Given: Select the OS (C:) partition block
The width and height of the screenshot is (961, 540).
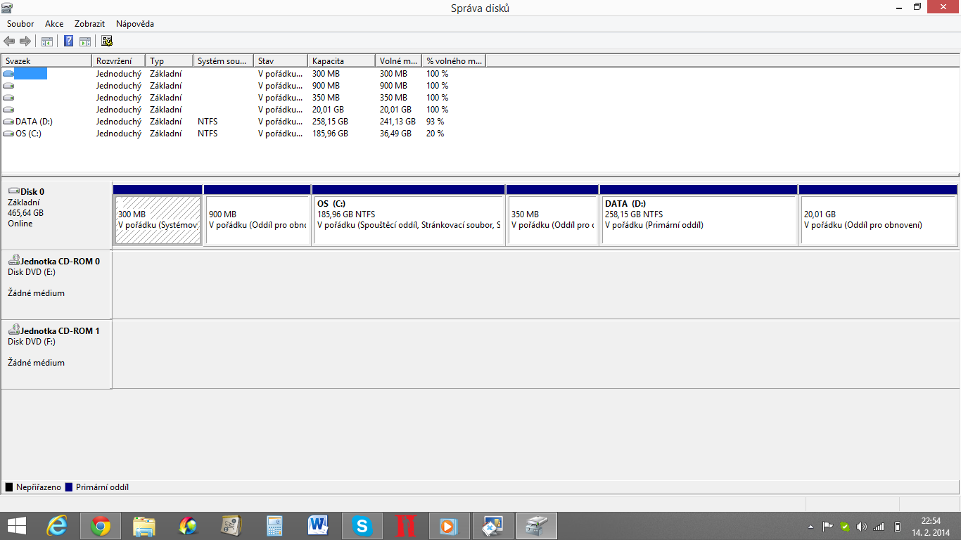Looking at the screenshot, I should click(x=408, y=215).
